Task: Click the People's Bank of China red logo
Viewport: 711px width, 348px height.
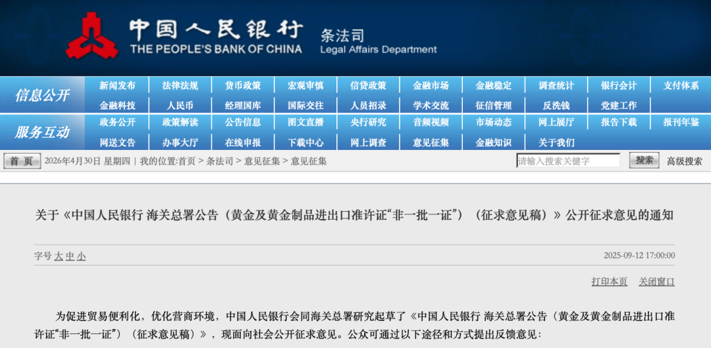Action: (92, 36)
